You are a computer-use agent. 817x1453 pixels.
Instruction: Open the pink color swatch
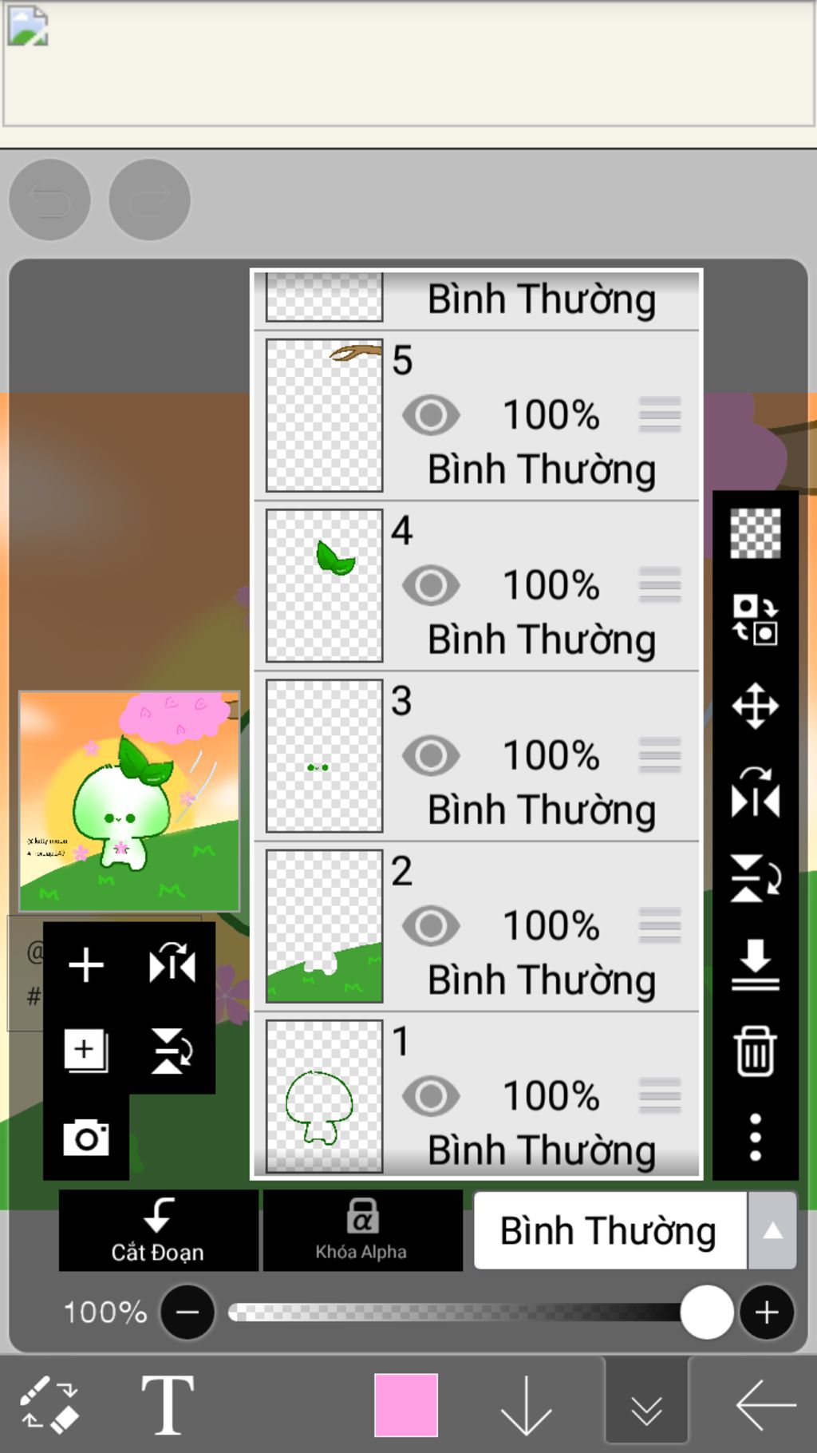point(406,1404)
